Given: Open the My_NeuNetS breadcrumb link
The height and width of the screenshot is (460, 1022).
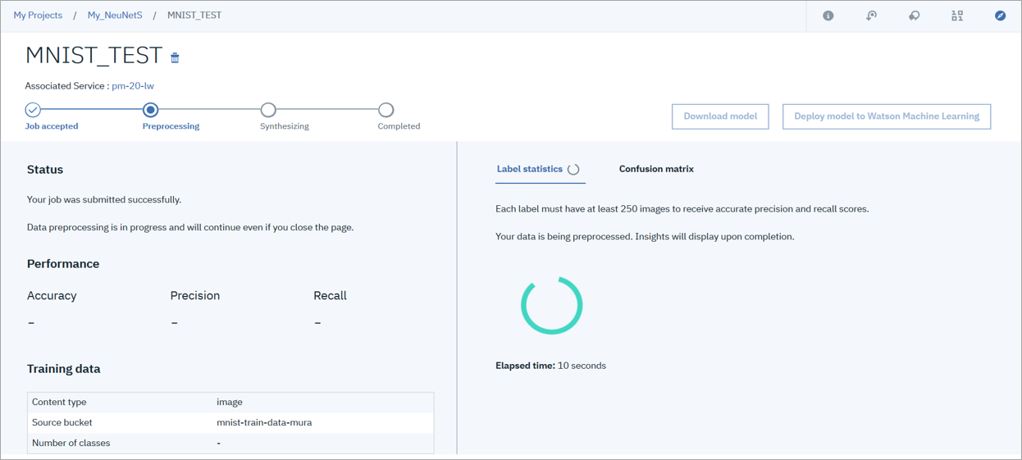Looking at the screenshot, I should click(115, 16).
